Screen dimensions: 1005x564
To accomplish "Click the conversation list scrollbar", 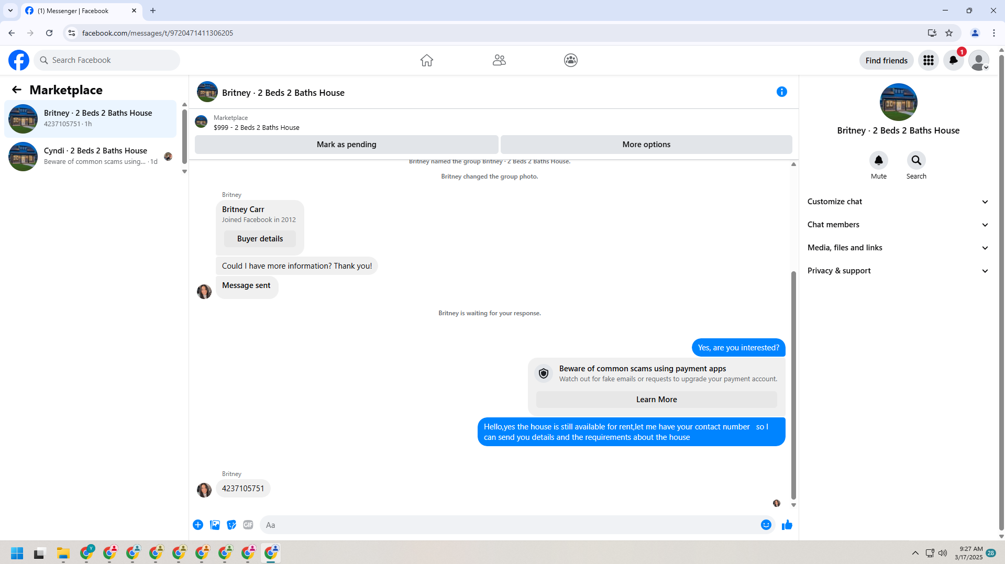I will click(x=184, y=137).
